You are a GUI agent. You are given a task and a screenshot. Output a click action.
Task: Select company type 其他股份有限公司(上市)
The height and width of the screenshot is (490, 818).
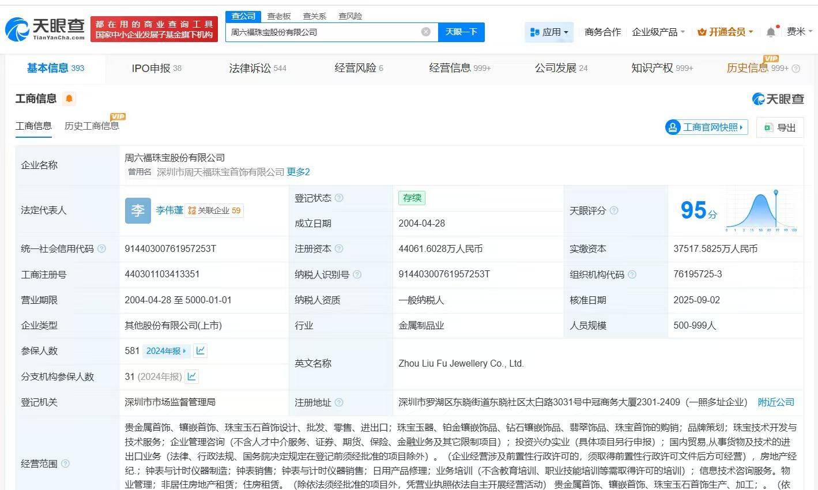point(173,326)
